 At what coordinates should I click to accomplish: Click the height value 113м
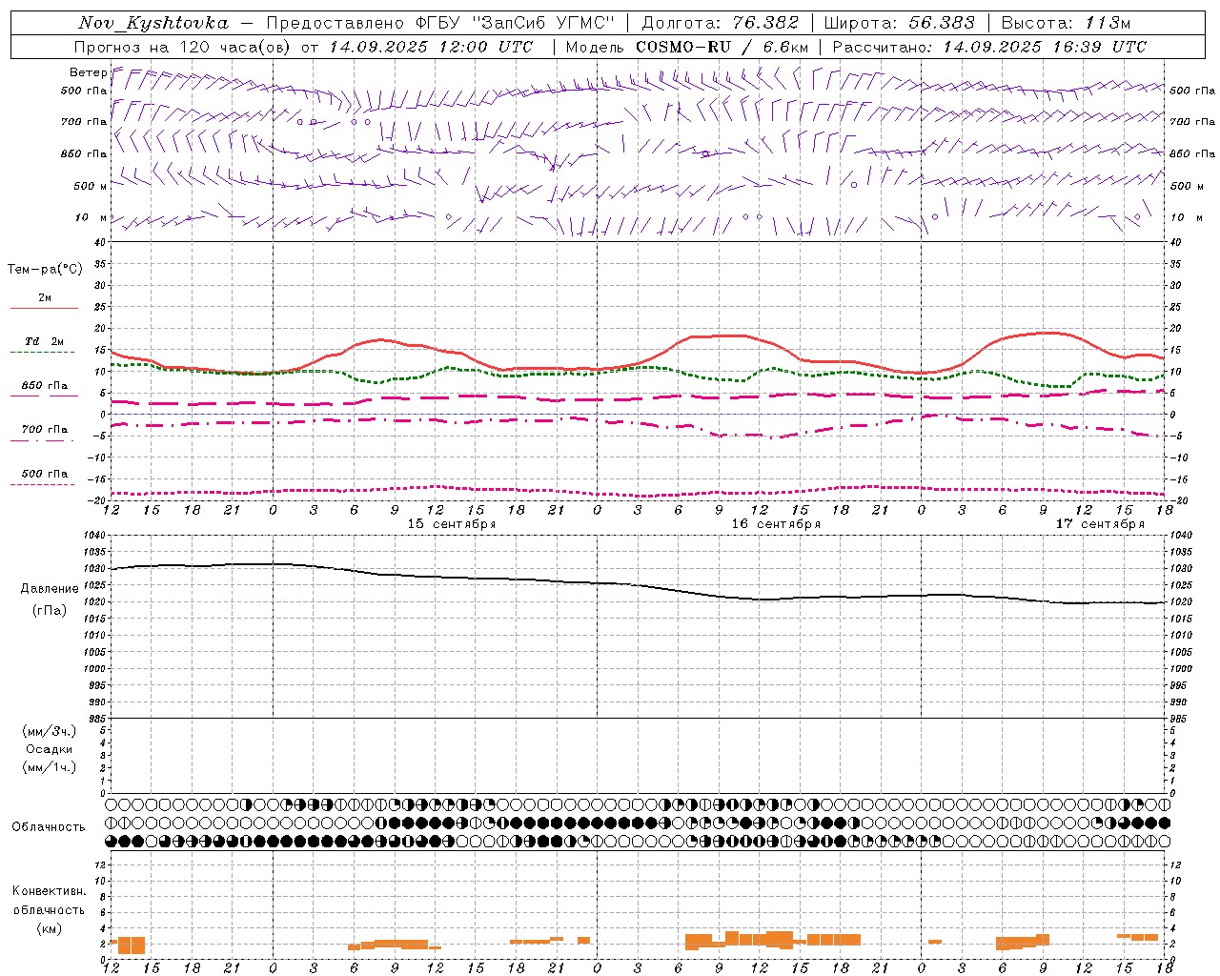(x=1108, y=23)
